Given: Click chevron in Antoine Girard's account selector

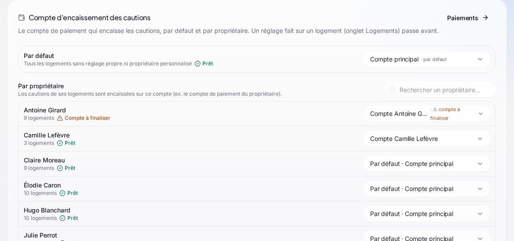Looking at the screenshot, I should [480, 114].
